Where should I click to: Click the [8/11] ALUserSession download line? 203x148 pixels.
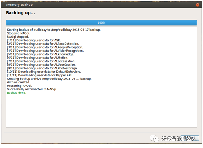tap(41, 65)
